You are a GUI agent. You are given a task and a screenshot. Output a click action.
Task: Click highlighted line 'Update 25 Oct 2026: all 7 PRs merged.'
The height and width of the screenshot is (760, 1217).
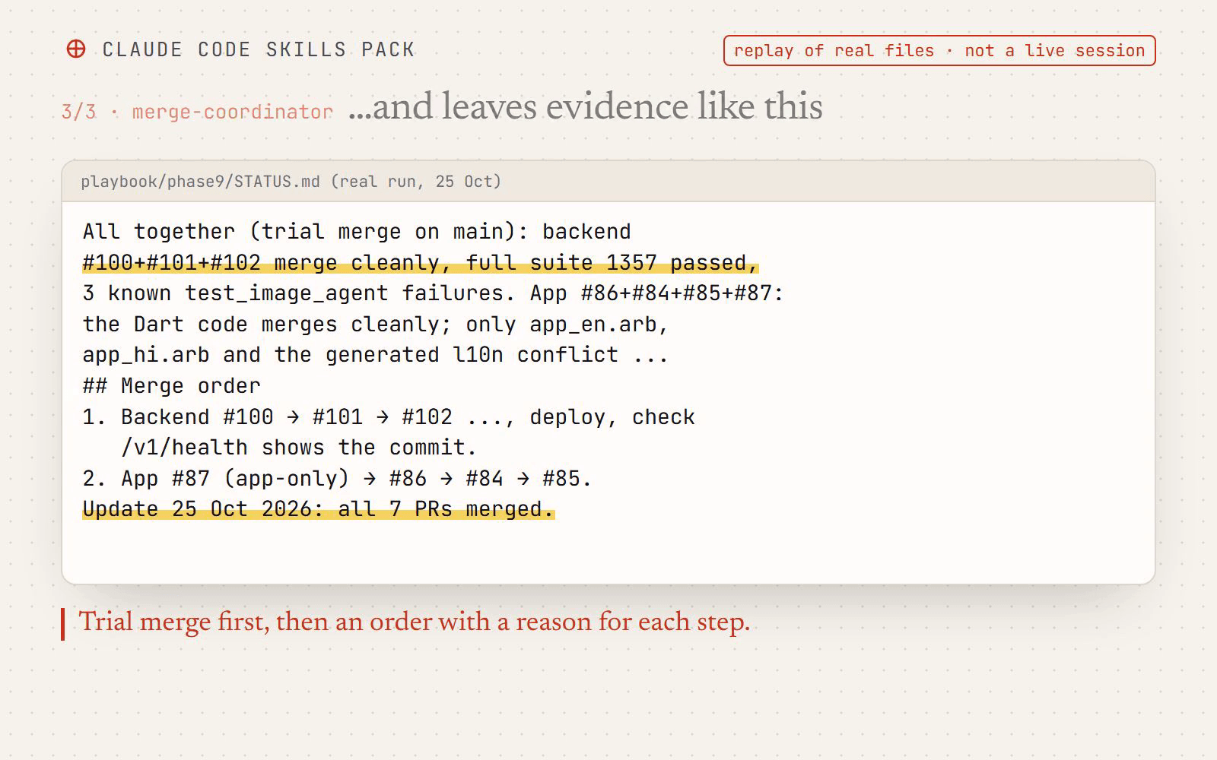(x=319, y=509)
